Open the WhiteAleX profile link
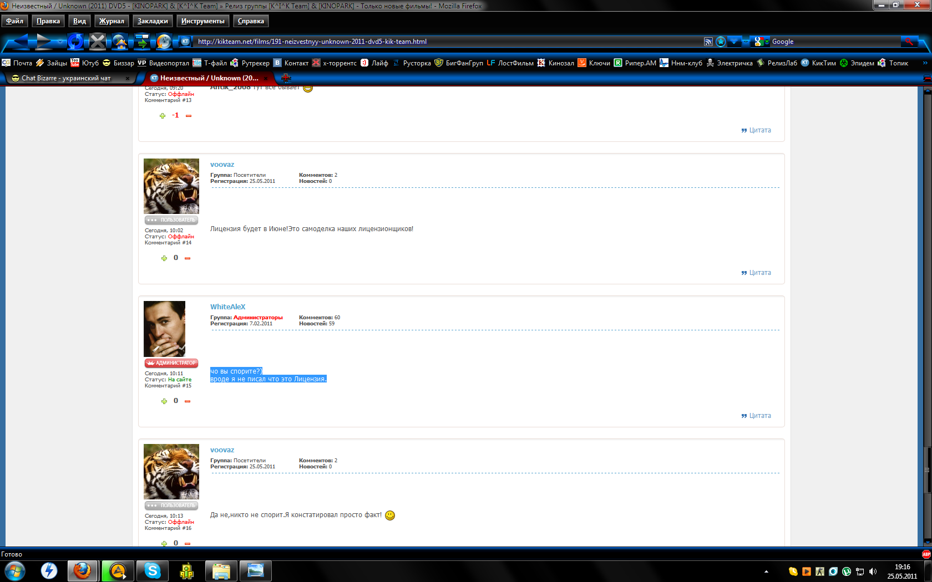The image size is (932, 582). tap(227, 307)
